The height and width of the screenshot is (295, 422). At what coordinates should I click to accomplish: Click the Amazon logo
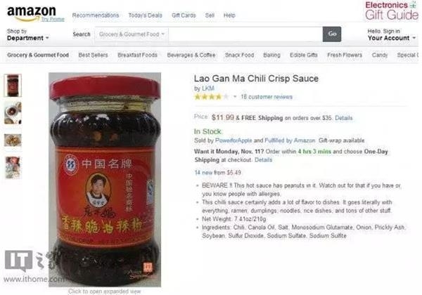(x=31, y=13)
